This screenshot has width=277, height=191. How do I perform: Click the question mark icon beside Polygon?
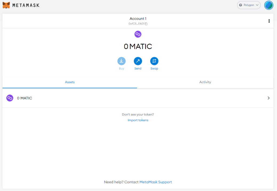coord(240,5)
